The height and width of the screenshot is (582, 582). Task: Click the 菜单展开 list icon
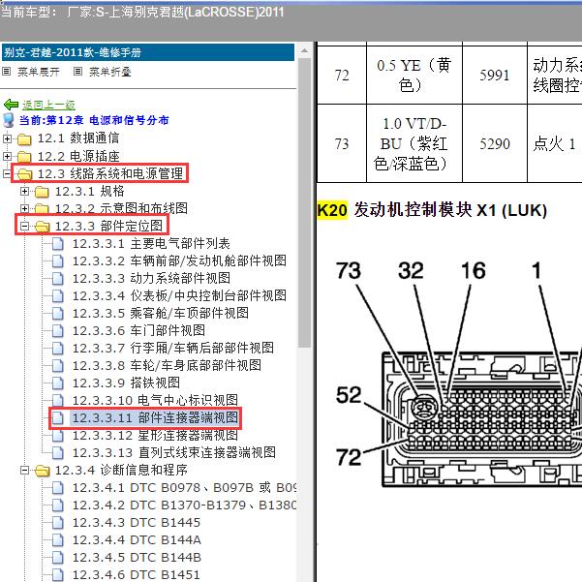pyautogui.click(x=7, y=71)
